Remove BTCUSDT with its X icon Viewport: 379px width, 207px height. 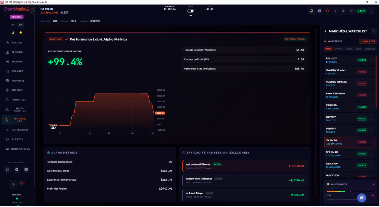[371, 60]
